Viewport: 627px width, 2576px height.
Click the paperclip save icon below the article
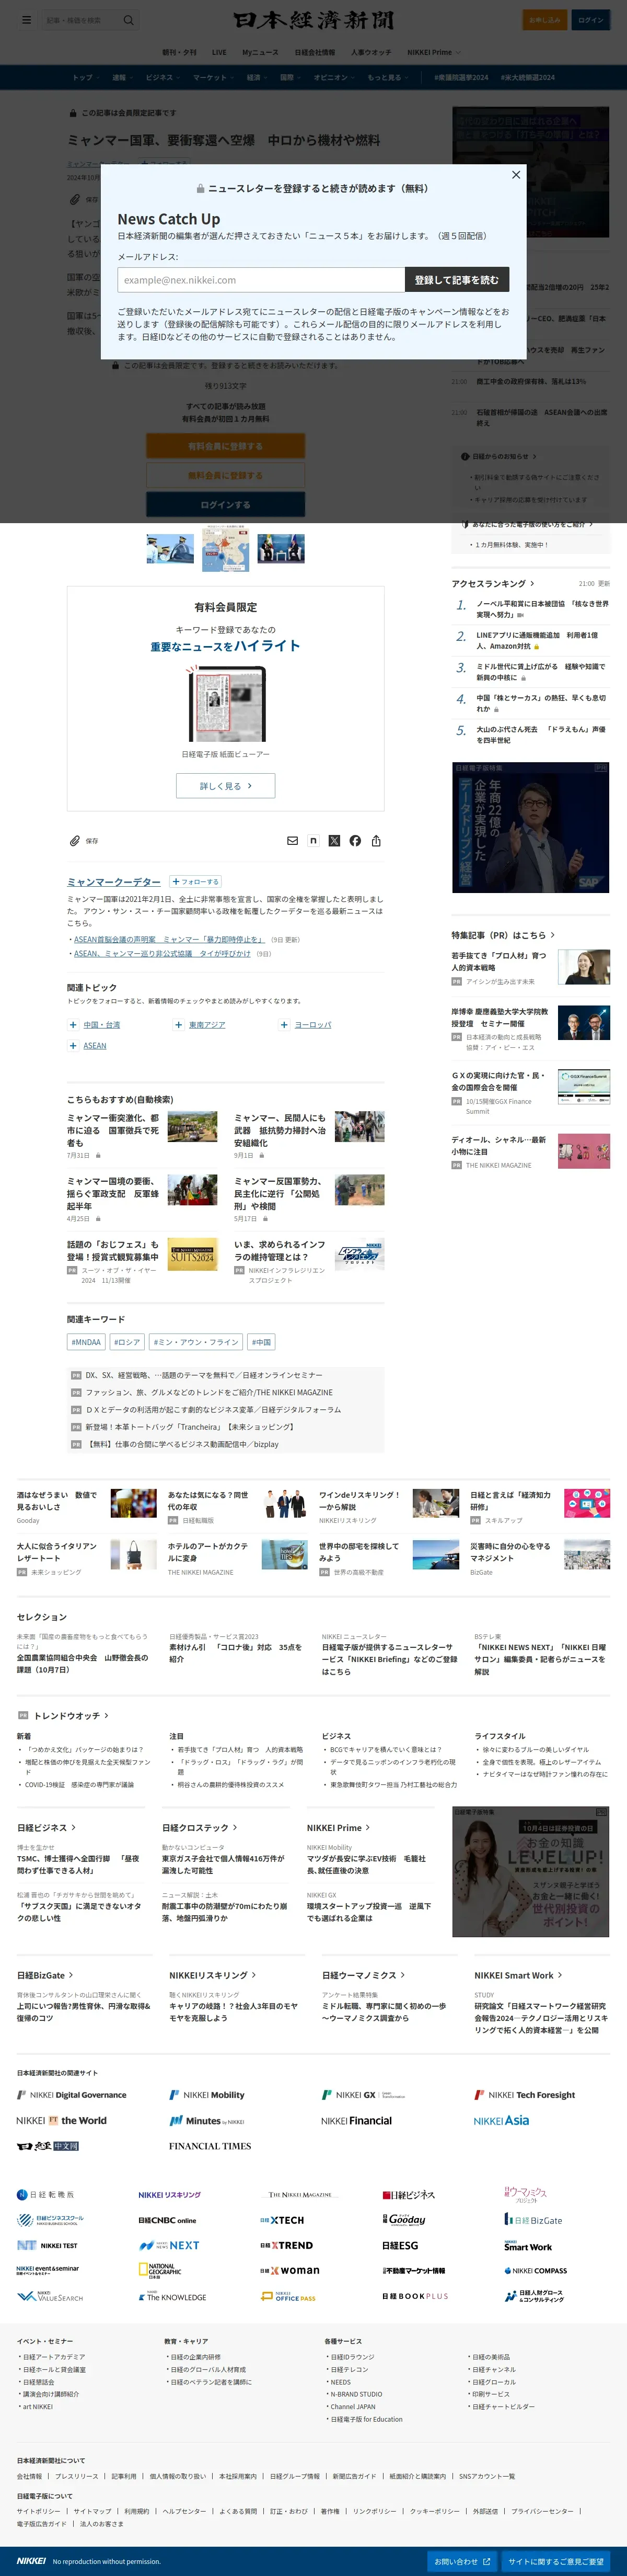point(75,841)
